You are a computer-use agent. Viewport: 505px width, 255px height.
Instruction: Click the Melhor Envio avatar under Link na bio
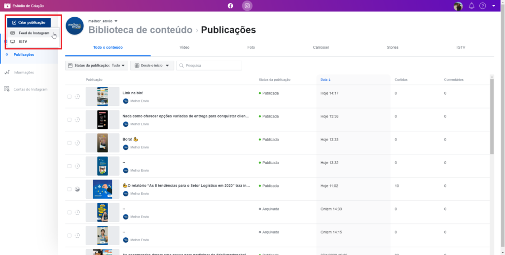126,101
